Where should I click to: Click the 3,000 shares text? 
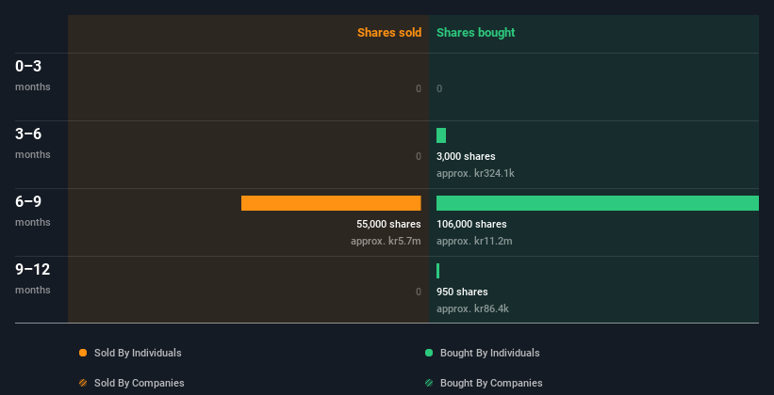[466, 157]
